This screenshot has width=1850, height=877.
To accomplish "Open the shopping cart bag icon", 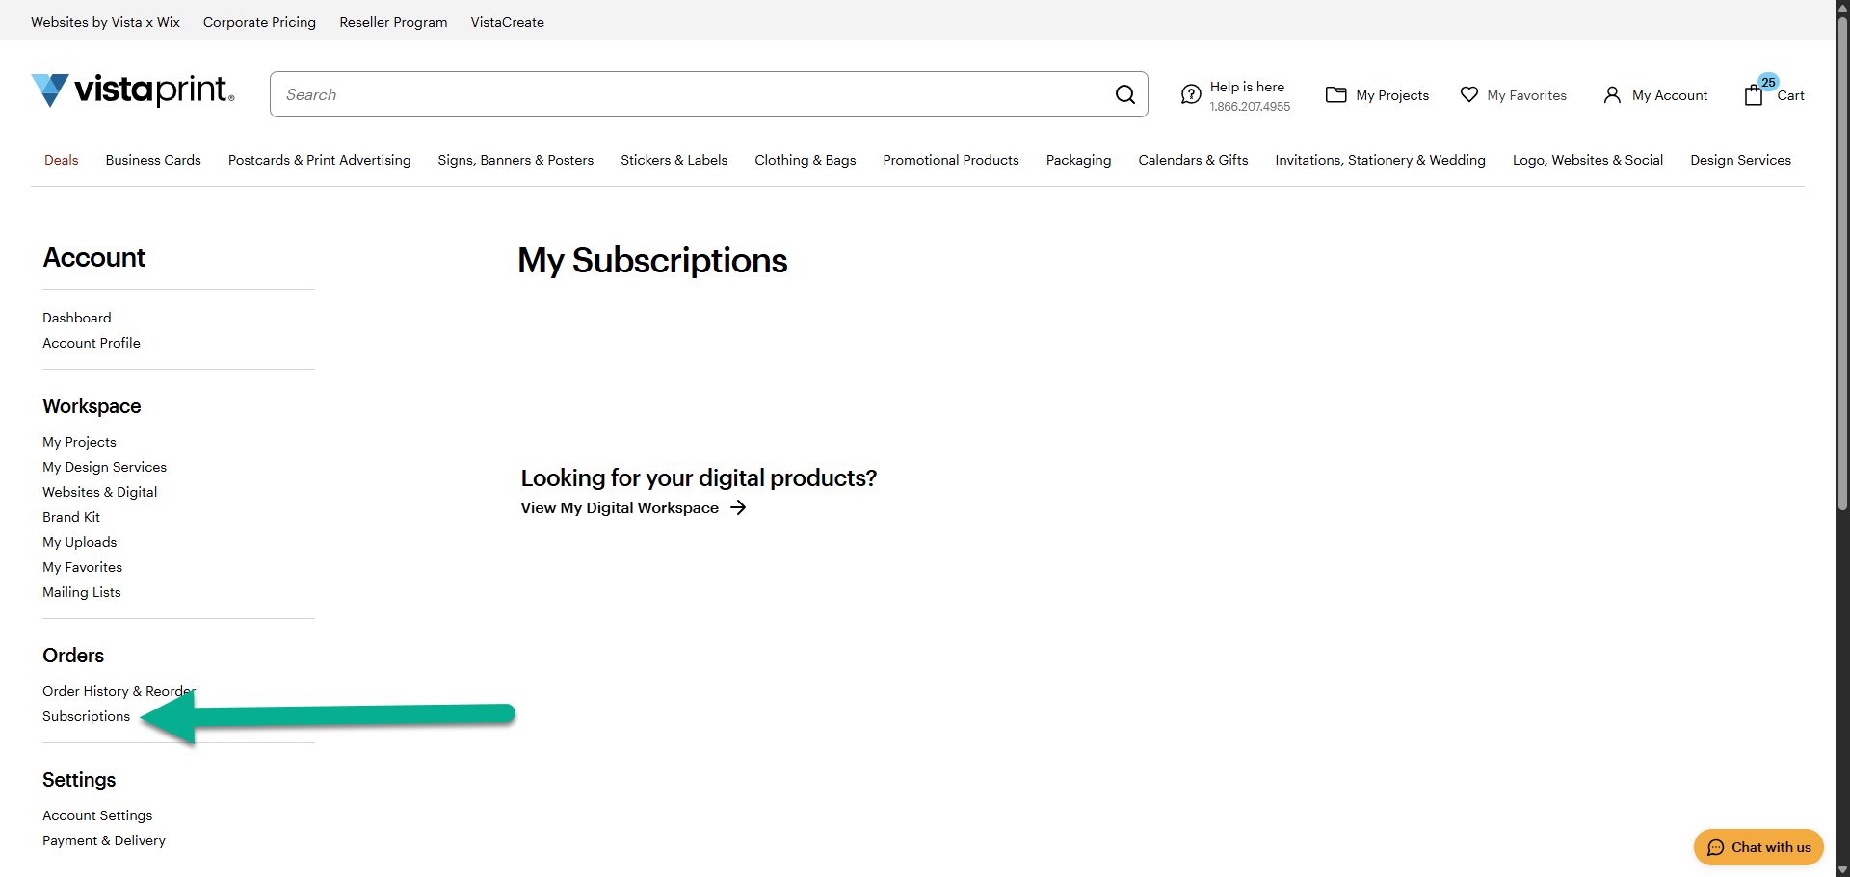I will [x=1754, y=95].
